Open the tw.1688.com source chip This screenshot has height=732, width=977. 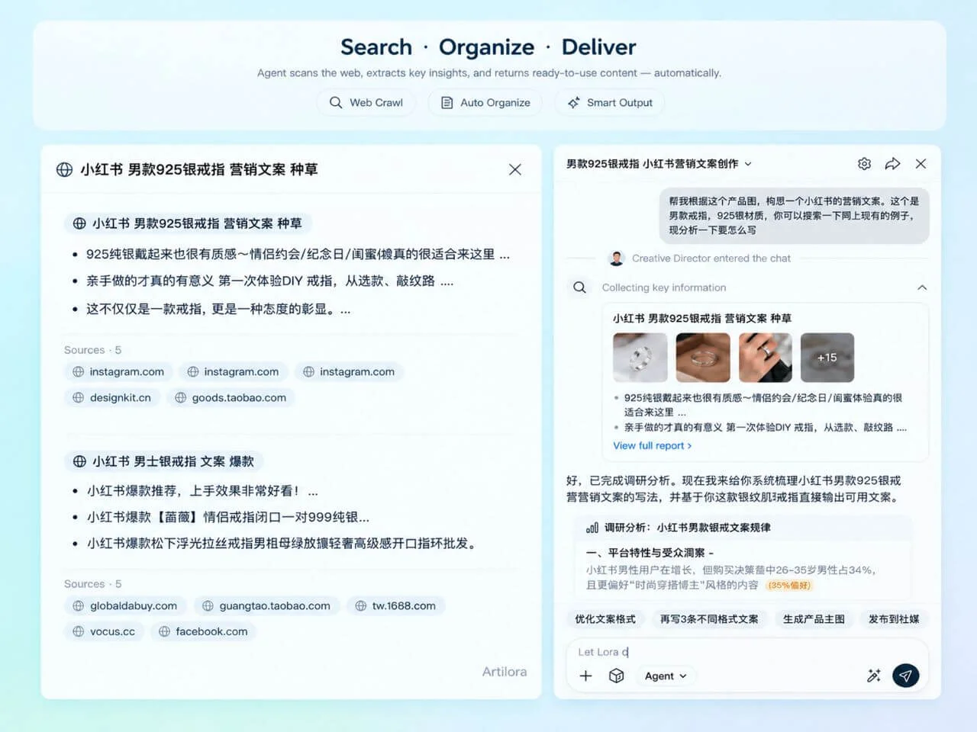point(395,605)
